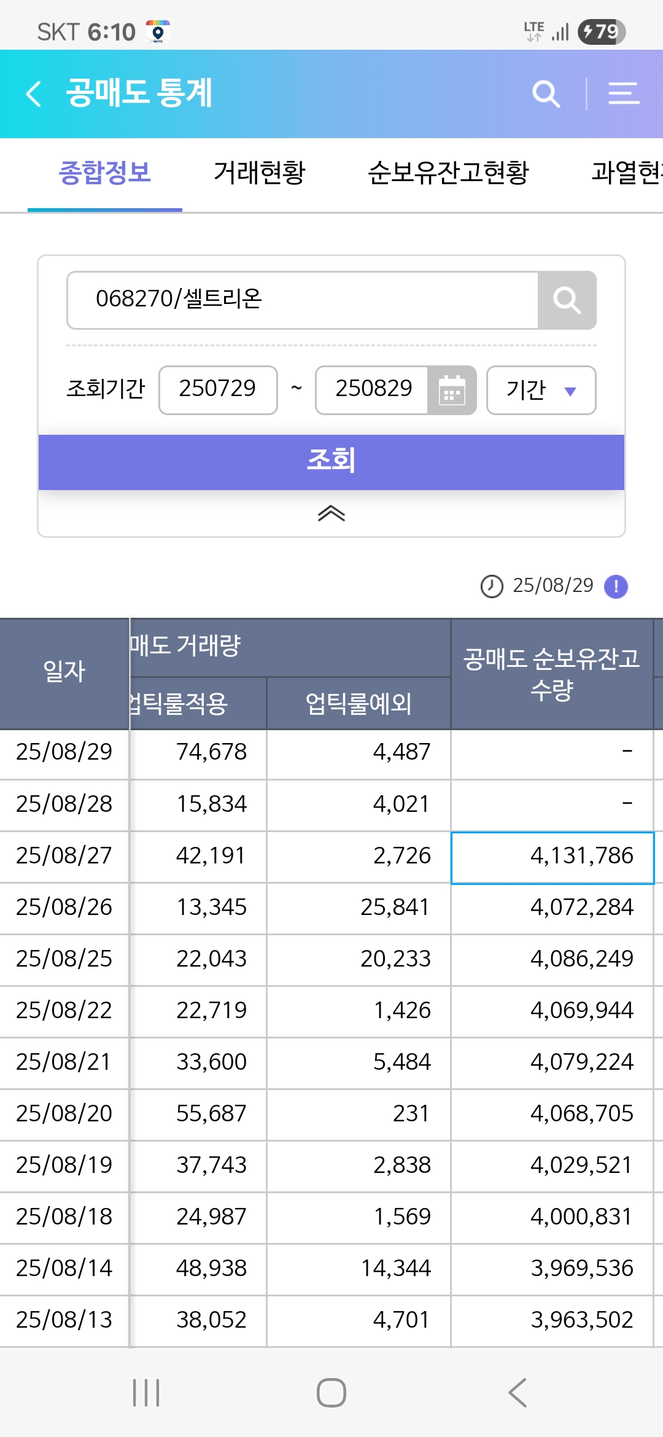The image size is (663, 1437).
Task: Tap uptick exception value 25,841
Action: pos(395,908)
